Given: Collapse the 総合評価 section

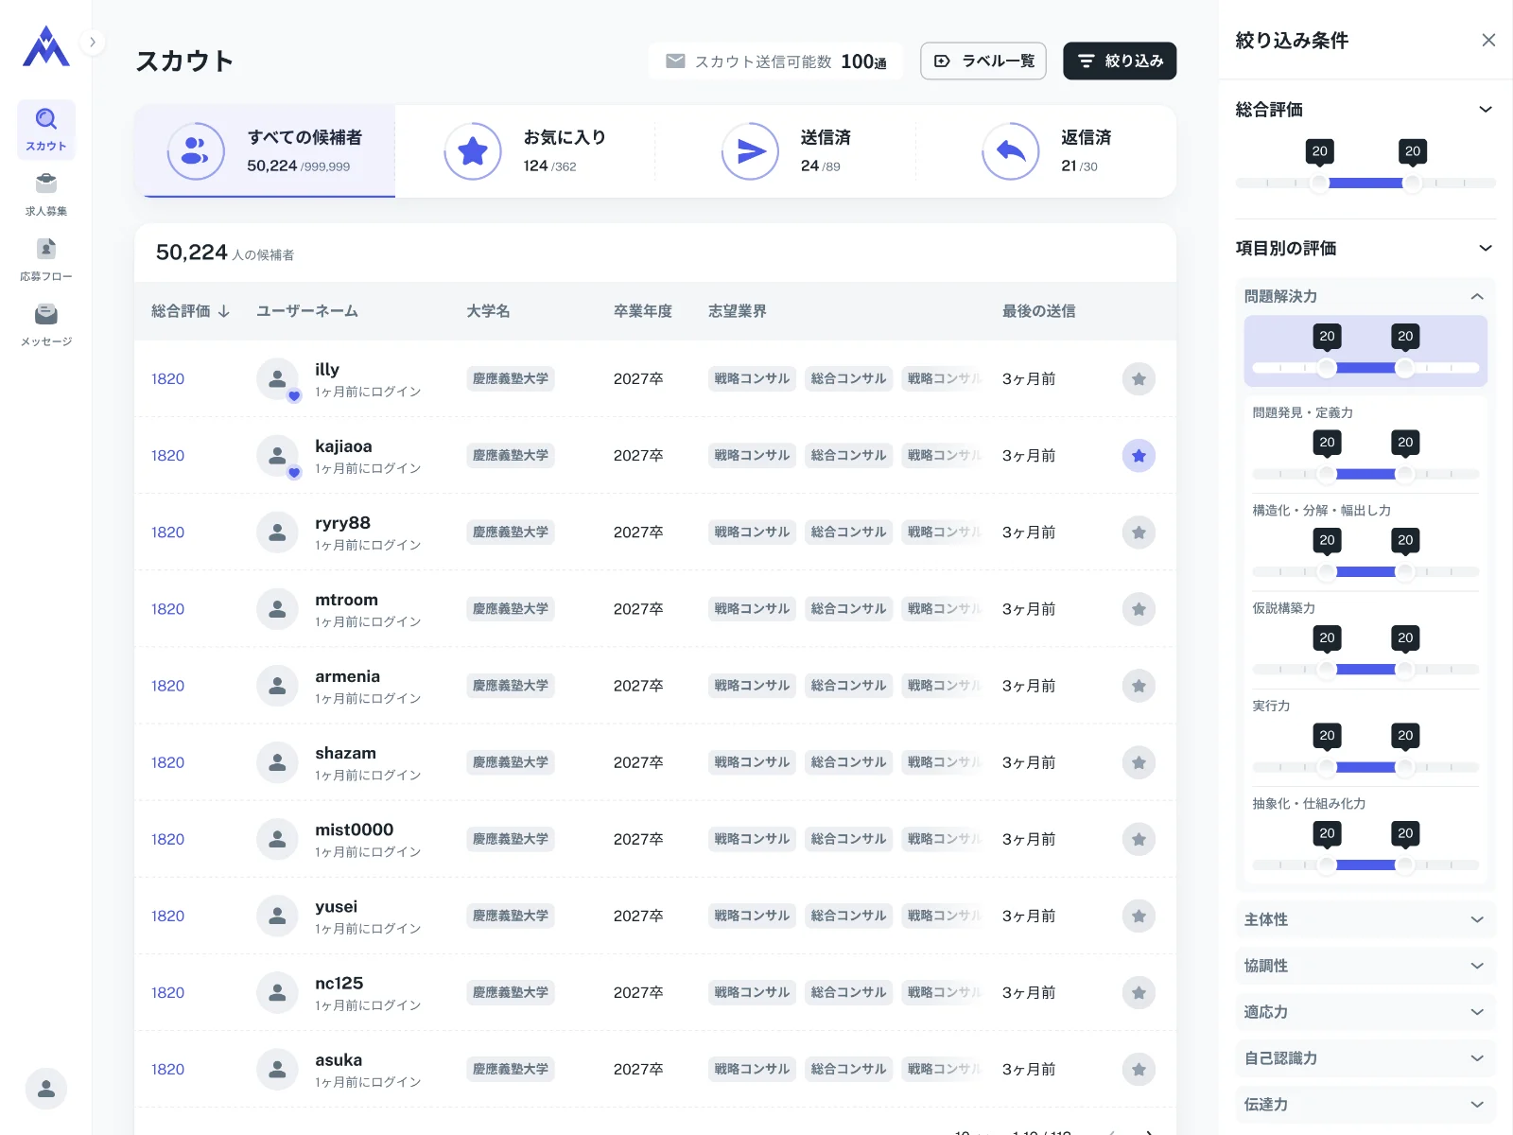Looking at the screenshot, I should (1486, 110).
